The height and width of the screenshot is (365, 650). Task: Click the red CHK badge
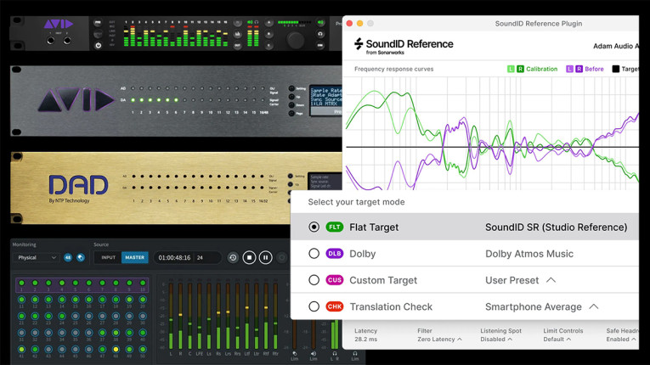[334, 306]
